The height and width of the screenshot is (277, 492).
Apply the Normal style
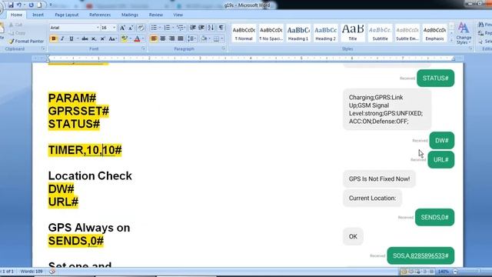[x=244, y=33]
